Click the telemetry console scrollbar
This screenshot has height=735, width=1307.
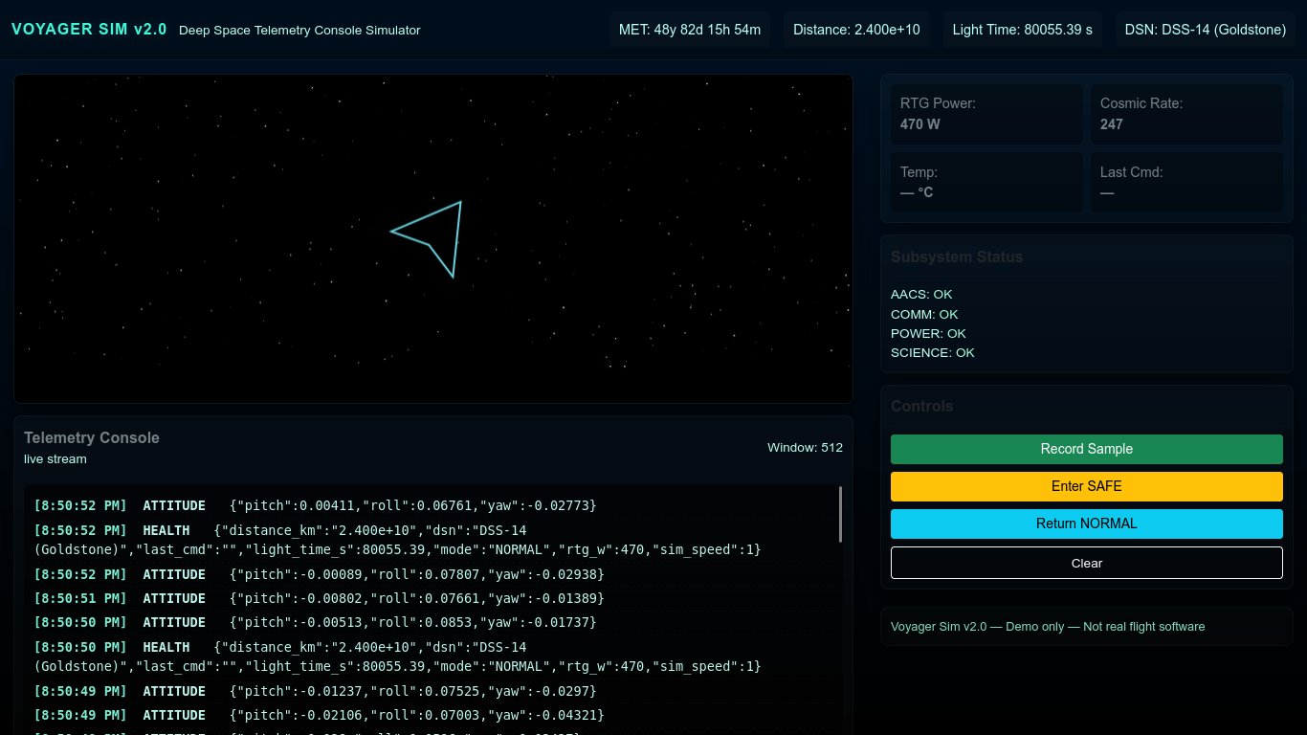tap(840, 515)
